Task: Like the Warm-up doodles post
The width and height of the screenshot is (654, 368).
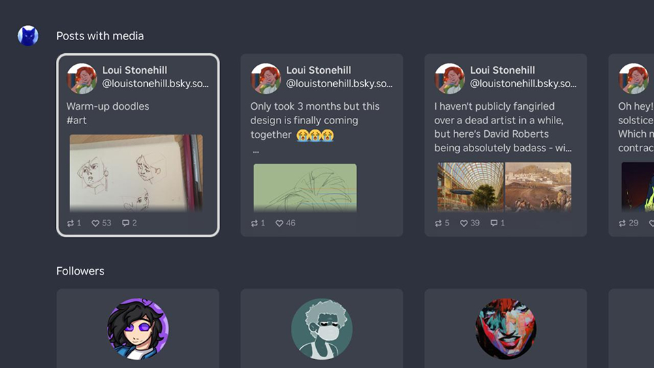Action: (x=102, y=224)
